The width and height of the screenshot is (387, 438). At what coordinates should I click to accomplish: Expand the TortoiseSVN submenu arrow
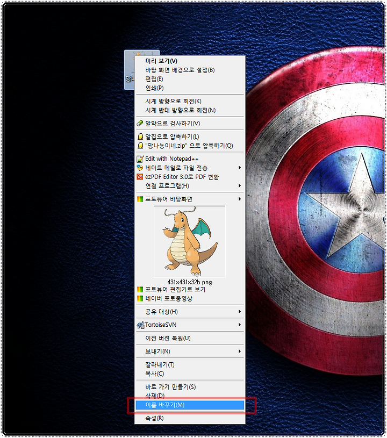(x=240, y=325)
